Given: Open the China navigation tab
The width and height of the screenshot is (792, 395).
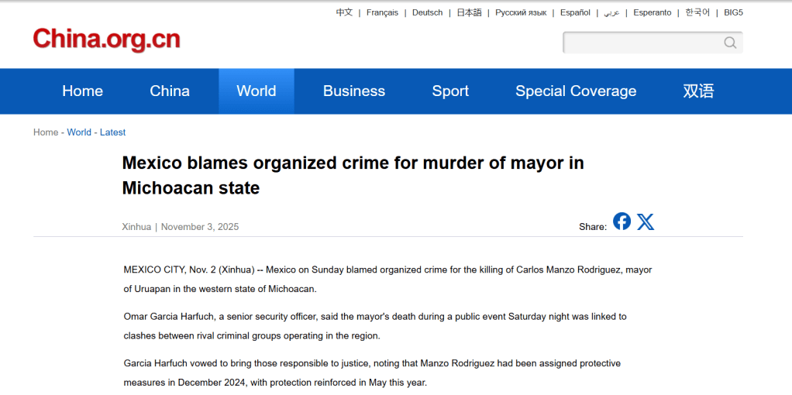Looking at the screenshot, I should click(x=170, y=91).
